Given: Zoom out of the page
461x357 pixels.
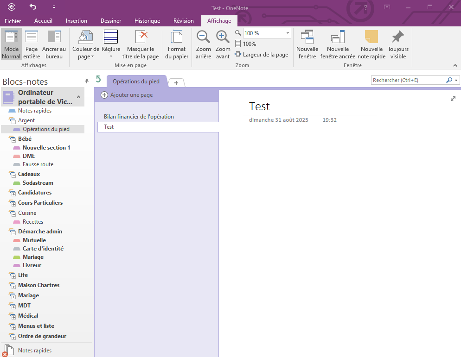Looking at the screenshot, I should tap(204, 44).
